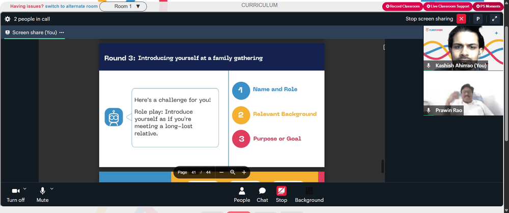The width and height of the screenshot is (509, 213).
Task: Open call settings gear icon
Action: tap(8, 19)
